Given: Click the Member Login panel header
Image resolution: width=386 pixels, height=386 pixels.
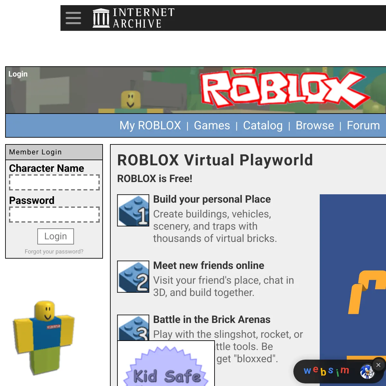Looking at the screenshot, I should (54, 152).
